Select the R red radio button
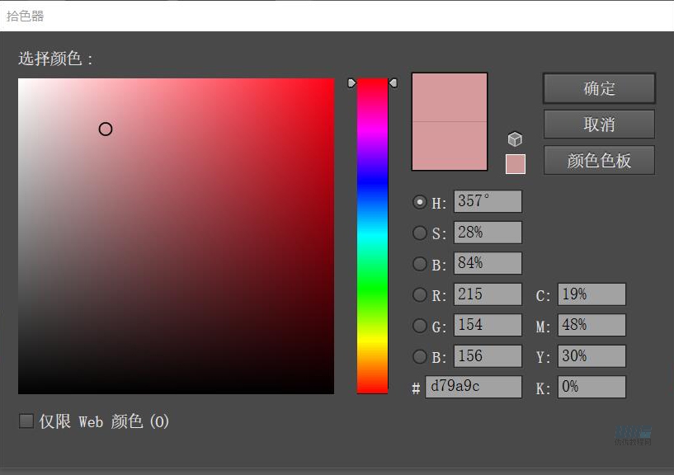Viewport: 674px width, 475px height. pos(420,294)
